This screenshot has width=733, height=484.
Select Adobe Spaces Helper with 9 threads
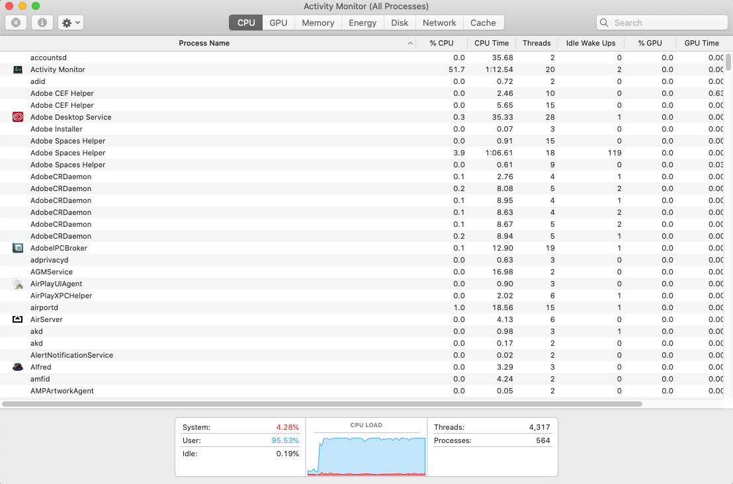pyautogui.click(x=363, y=165)
